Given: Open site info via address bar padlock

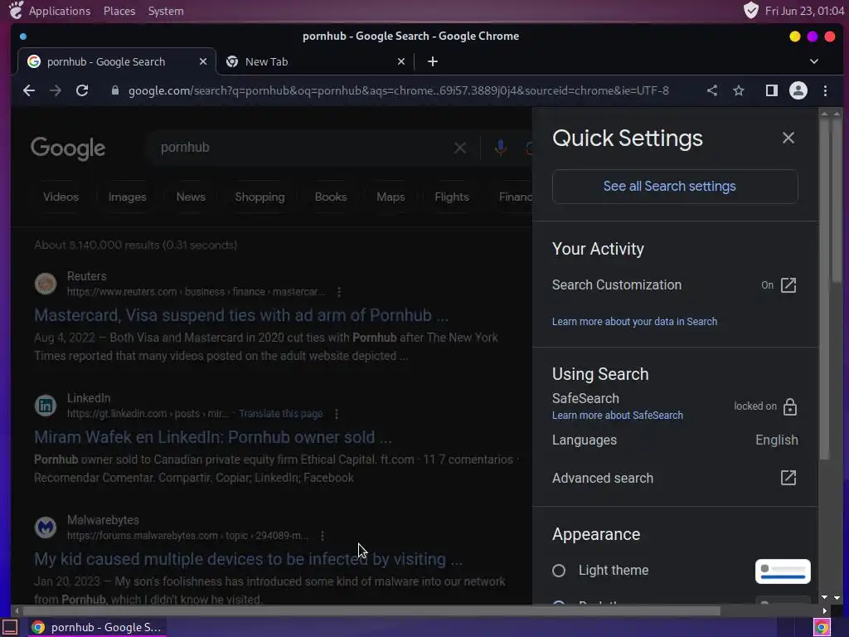Looking at the screenshot, I should pos(114,90).
